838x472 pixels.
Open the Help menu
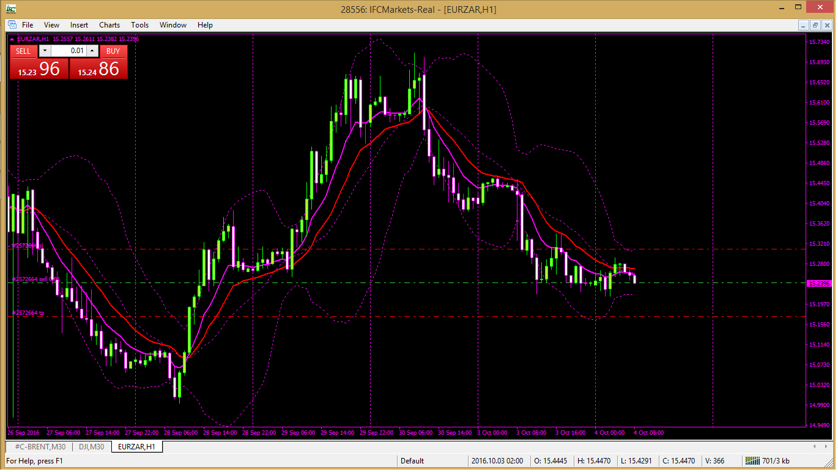(x=205, y=25)
